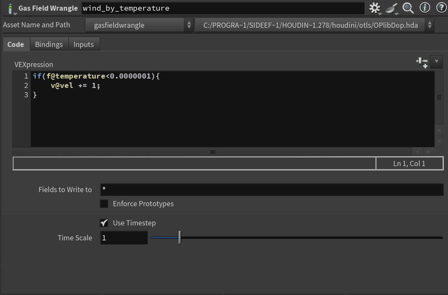Click the editor bottom resize grip
The image size is (448, 295).
tap(212, 152)
